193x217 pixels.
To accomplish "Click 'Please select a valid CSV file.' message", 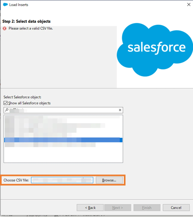I will pos(31,28).
